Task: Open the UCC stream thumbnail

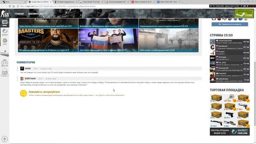Action: click(212, 58)
